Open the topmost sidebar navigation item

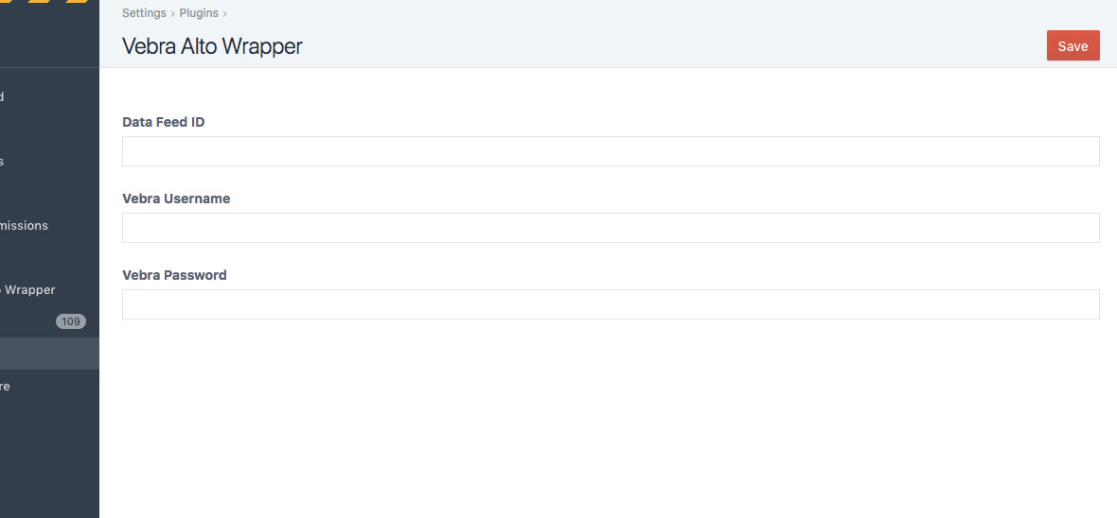4,96
